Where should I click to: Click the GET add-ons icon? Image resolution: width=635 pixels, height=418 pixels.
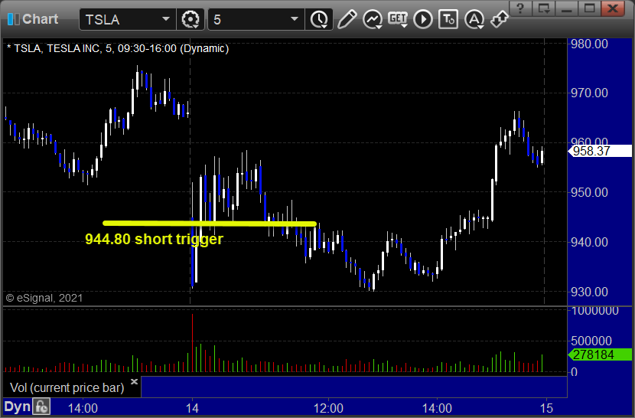pyautogui.click(x=398, y=19)
